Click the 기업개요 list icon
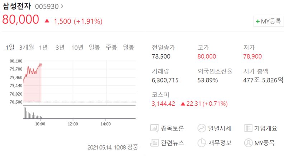The height and width of the screenshot is (156, 287). (248, 128)
